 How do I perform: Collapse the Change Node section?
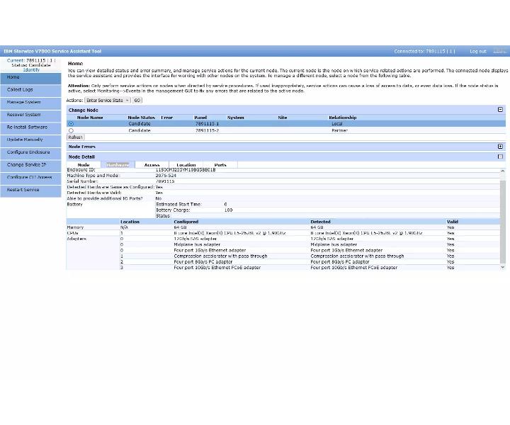(500, 110)
